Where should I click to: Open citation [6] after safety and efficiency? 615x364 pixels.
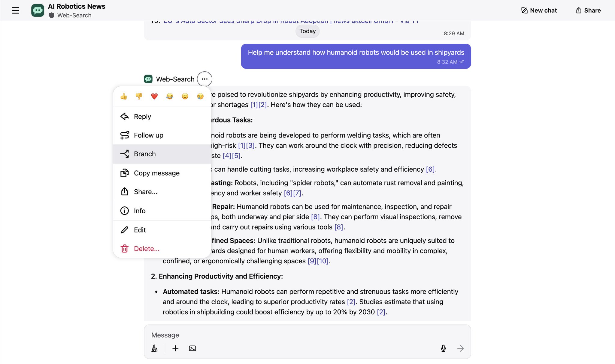430,169
